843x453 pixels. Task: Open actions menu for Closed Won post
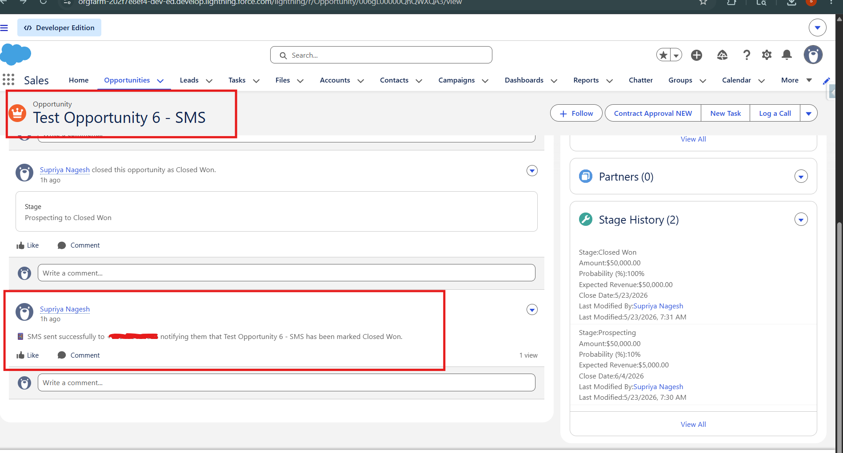coord(532,170)
